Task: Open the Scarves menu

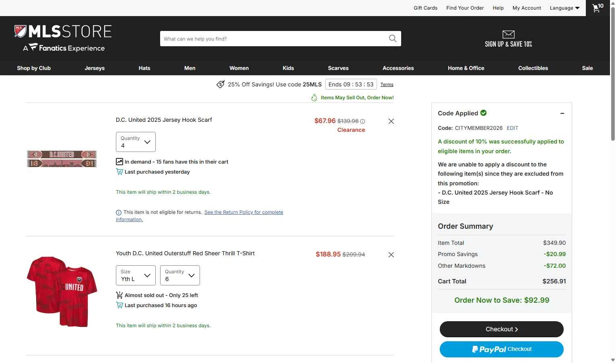Action: pos(338,68)
